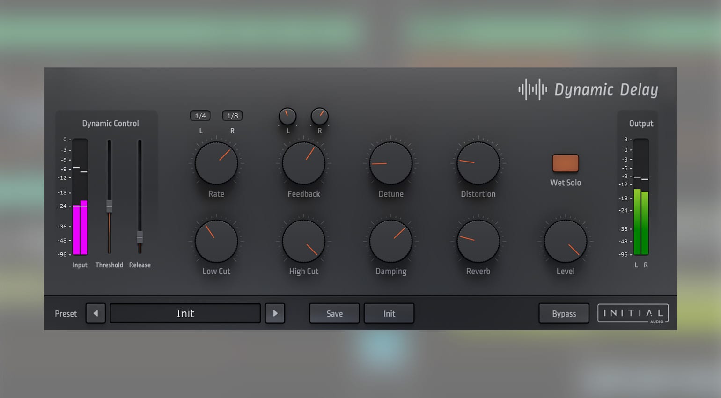
Task: Switch left delay time from 1/4
Action: pos(200,115)
